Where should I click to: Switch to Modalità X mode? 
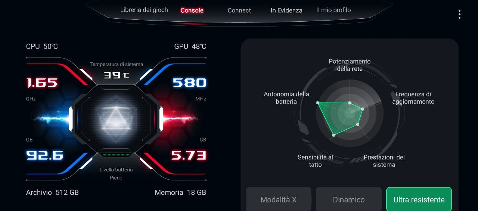pyautogui.click(x=279, y=199)
